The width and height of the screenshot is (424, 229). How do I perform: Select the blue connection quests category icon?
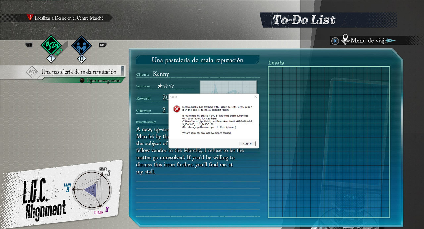tap(81, 45)
